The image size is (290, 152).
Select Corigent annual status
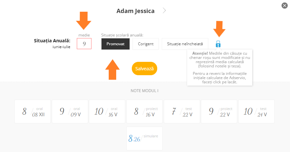[x=145, y=44]
